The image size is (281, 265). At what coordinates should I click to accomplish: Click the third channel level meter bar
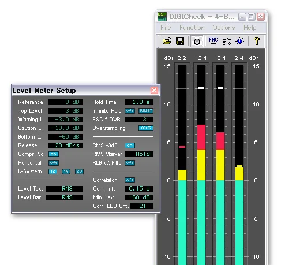(x=220, y=165)
